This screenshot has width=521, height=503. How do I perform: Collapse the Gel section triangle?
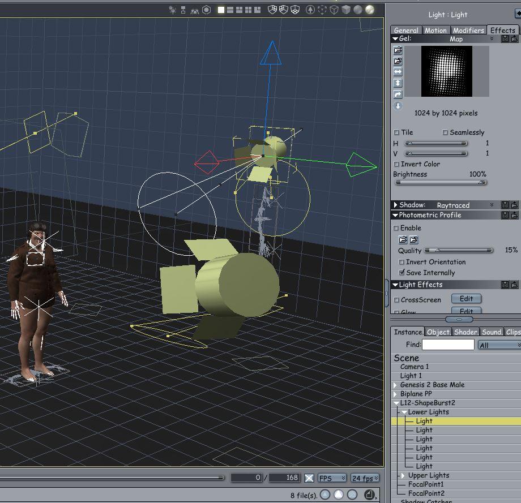pyautogui.click(x=395, y=39)
